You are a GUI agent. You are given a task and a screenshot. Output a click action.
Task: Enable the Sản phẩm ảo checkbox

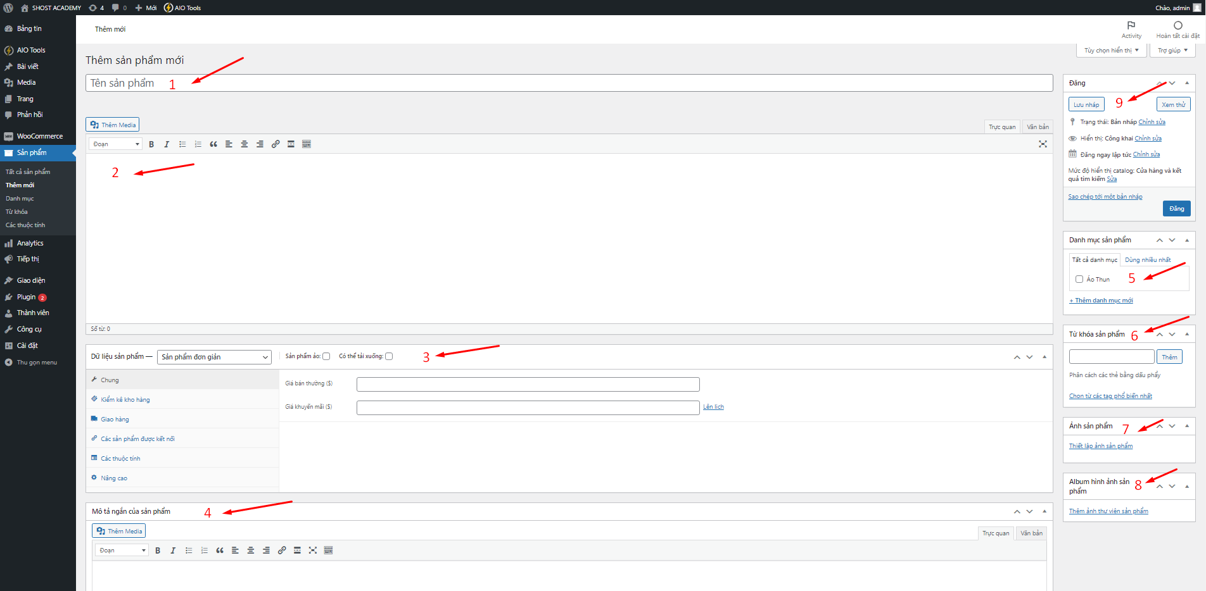[326, 356]
